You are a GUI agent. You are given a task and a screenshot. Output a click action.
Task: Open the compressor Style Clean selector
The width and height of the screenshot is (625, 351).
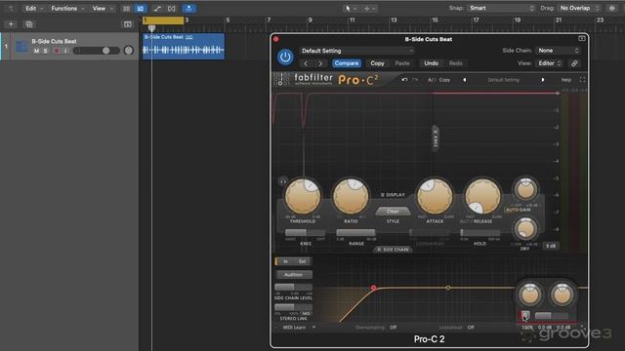393,212
